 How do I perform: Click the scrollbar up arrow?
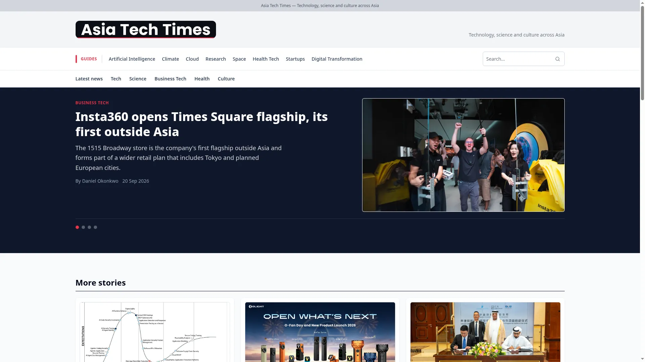[642, 3]
